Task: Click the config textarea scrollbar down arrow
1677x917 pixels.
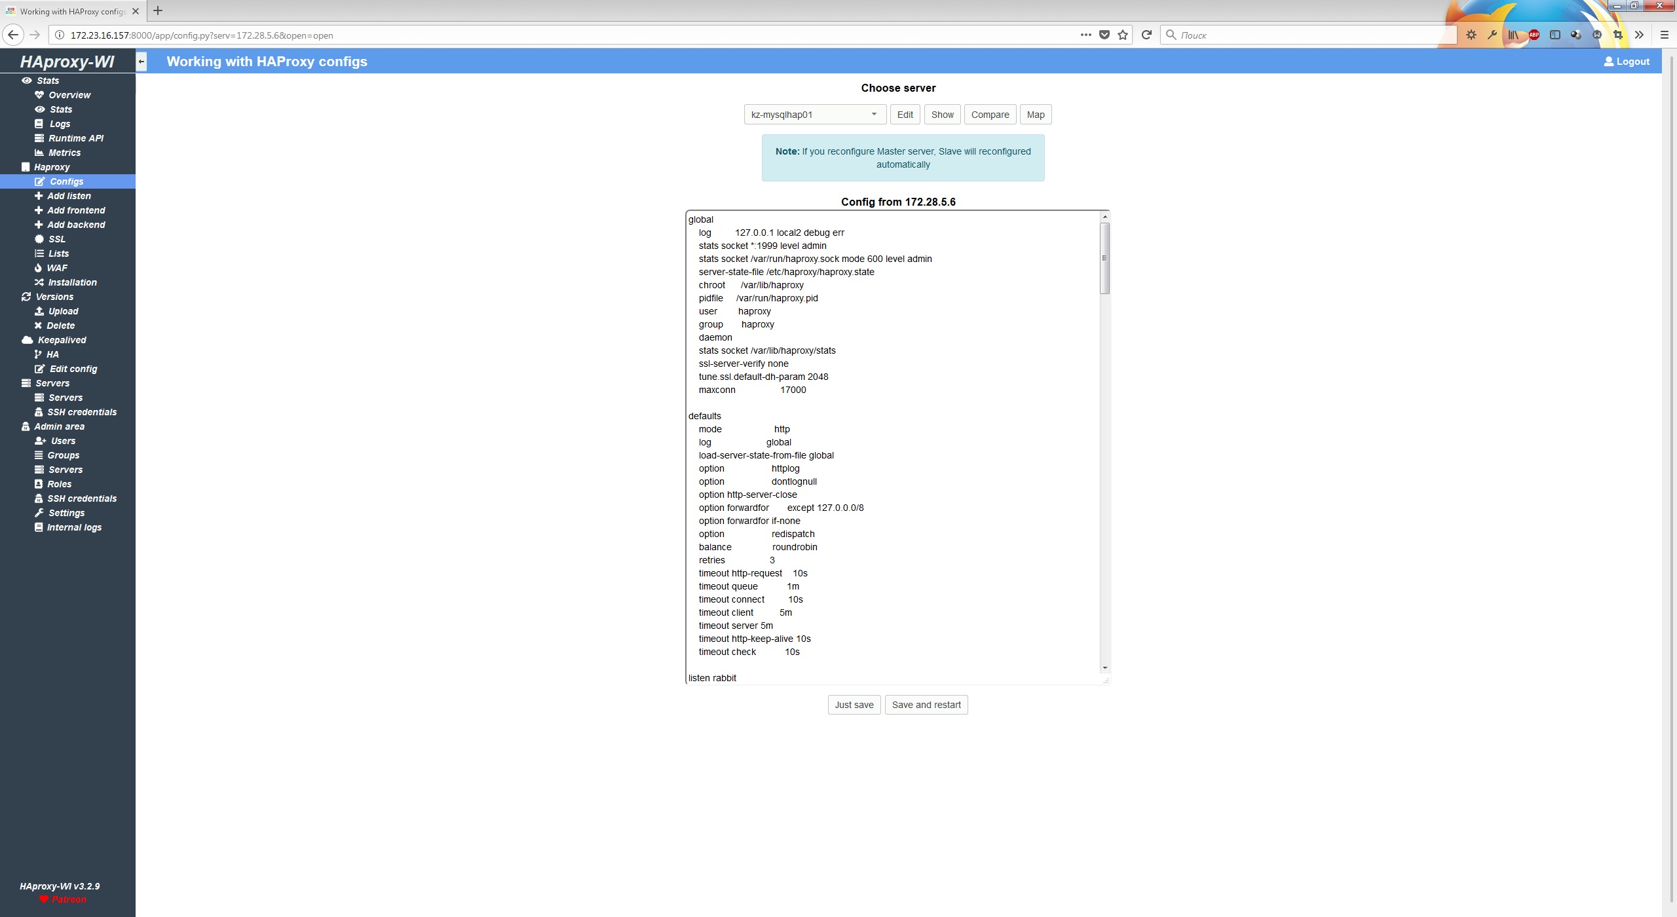Action: click(1105, 667)
